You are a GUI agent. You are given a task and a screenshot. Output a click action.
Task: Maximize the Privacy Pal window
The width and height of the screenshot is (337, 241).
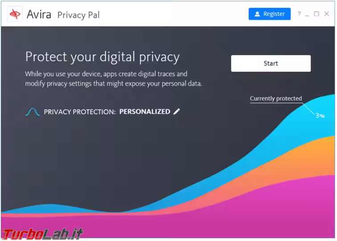pos(316,14)
